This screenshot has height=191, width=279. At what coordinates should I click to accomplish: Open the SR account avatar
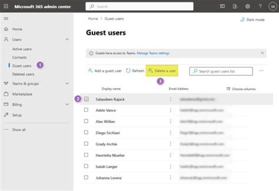[272, 7]
